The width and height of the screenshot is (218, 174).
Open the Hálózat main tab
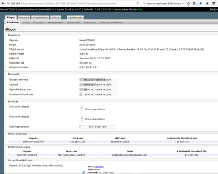(x=55, y=18)
